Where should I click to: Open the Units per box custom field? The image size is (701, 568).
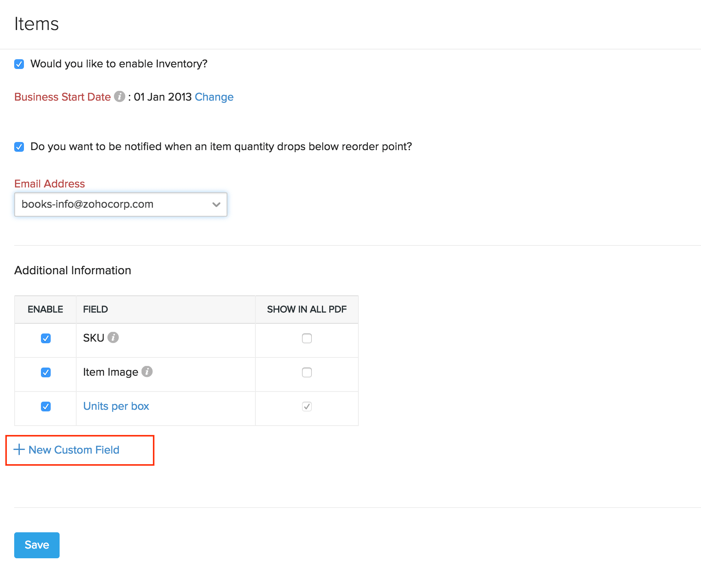116,406
